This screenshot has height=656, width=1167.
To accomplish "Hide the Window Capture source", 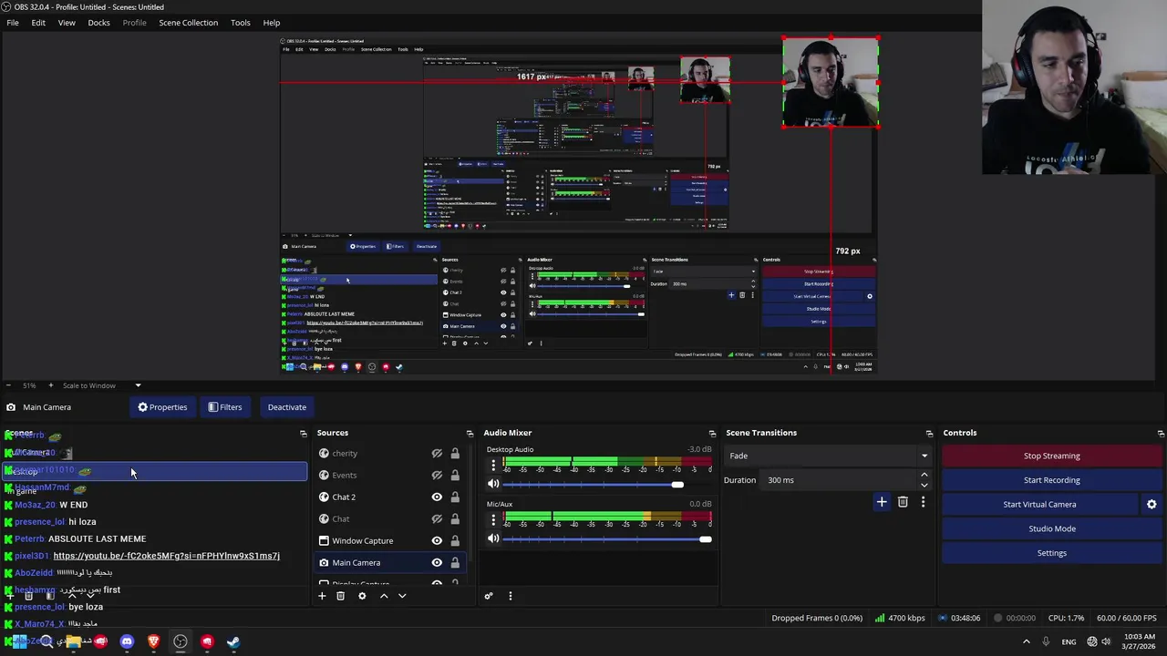I will click(x=437, y=540).
